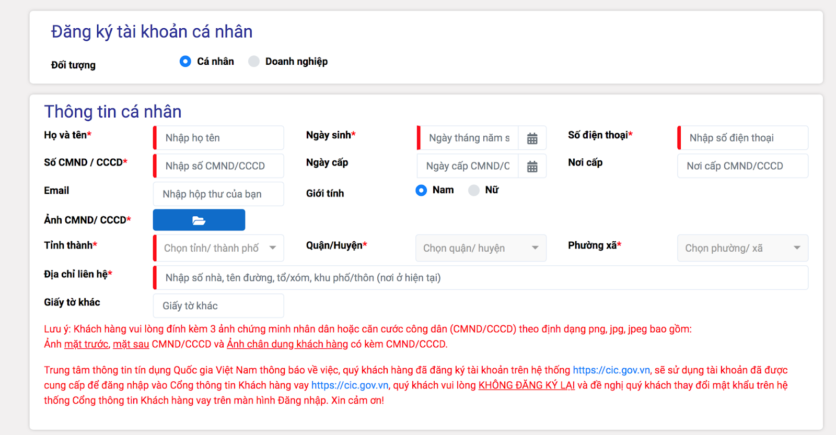The image size is (836, 435).
Task: Open the Ngày sinh calendar picker icon
Action: coord(532,138)
